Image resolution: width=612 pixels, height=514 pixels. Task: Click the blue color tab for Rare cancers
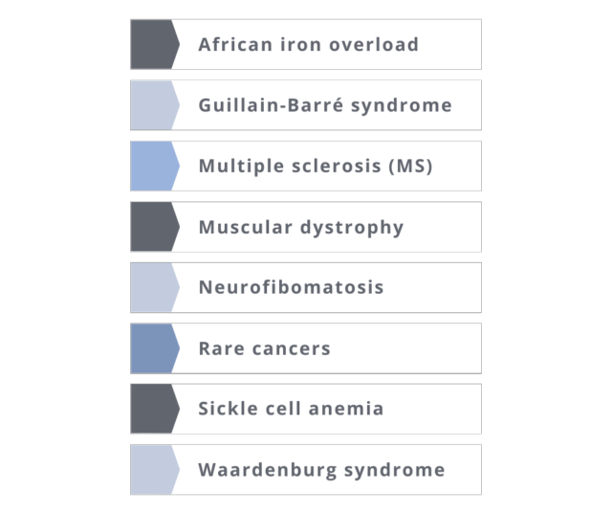pyautogui.click(x=154, y=348)
